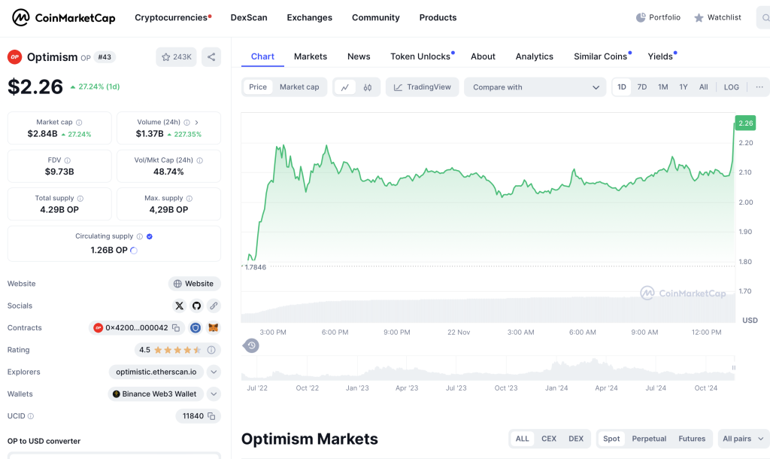Switch to the Yields tab
770x459 pixels.
(x=662, y=56)
